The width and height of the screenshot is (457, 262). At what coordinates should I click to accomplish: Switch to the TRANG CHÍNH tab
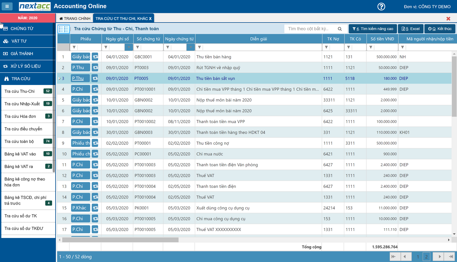point(75,19)
